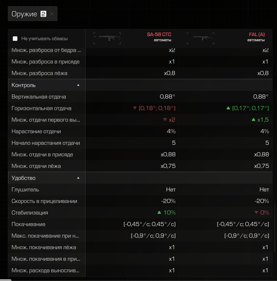
Task: Click the red down arrow for SA-58 horizontal recoil
Action: (x=135, y=108)
